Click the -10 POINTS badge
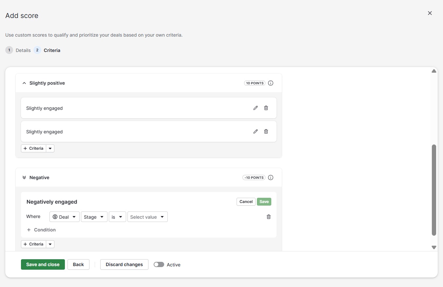Screen dimensions: 443x287 [254, 177]
